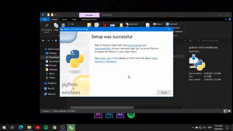The width and height of the screenshot is (233, 131).
Task: Open Task View on taskbar
Action: (x=12, y=127)
